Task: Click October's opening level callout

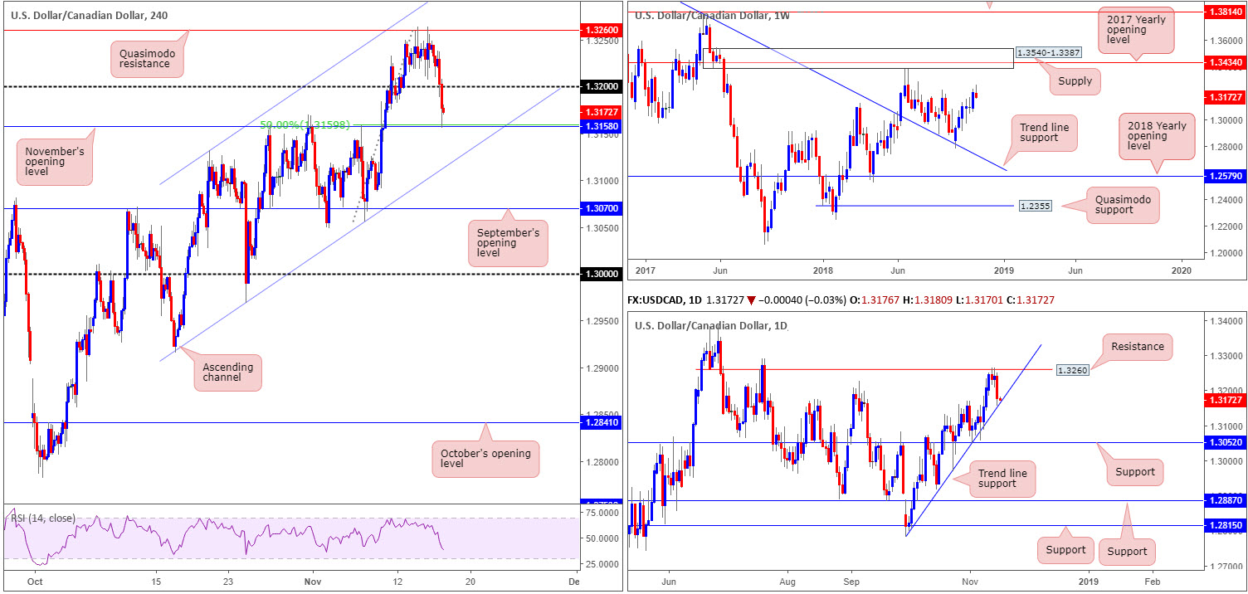Action: coord(485,457)
